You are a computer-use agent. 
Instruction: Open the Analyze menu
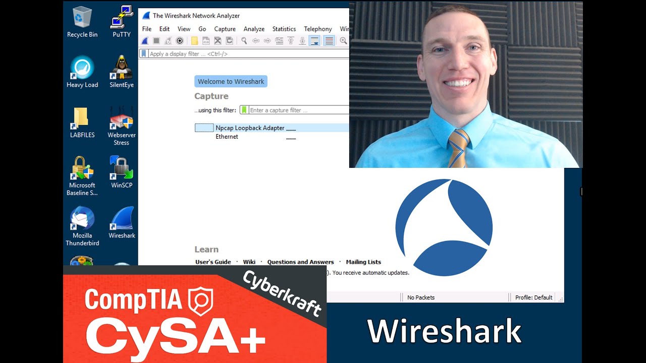pyautogui.click(x=254, y=29)
